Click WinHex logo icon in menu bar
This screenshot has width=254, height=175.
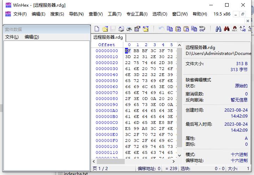pyautogui.click(x=8, y=14)
